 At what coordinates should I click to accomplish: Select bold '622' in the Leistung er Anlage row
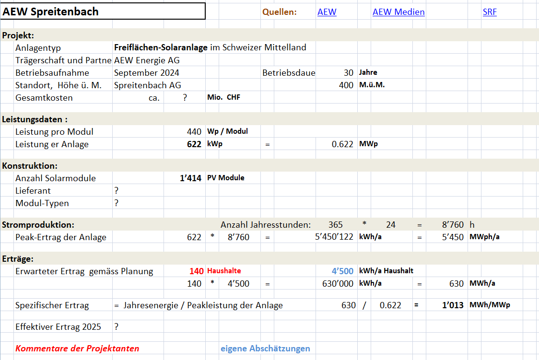click(194, 144)
